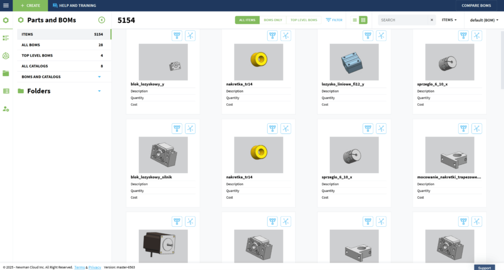
Task: Open graph icon for lozysko_liniowe_fi12_y
Action: click(381, 36)
